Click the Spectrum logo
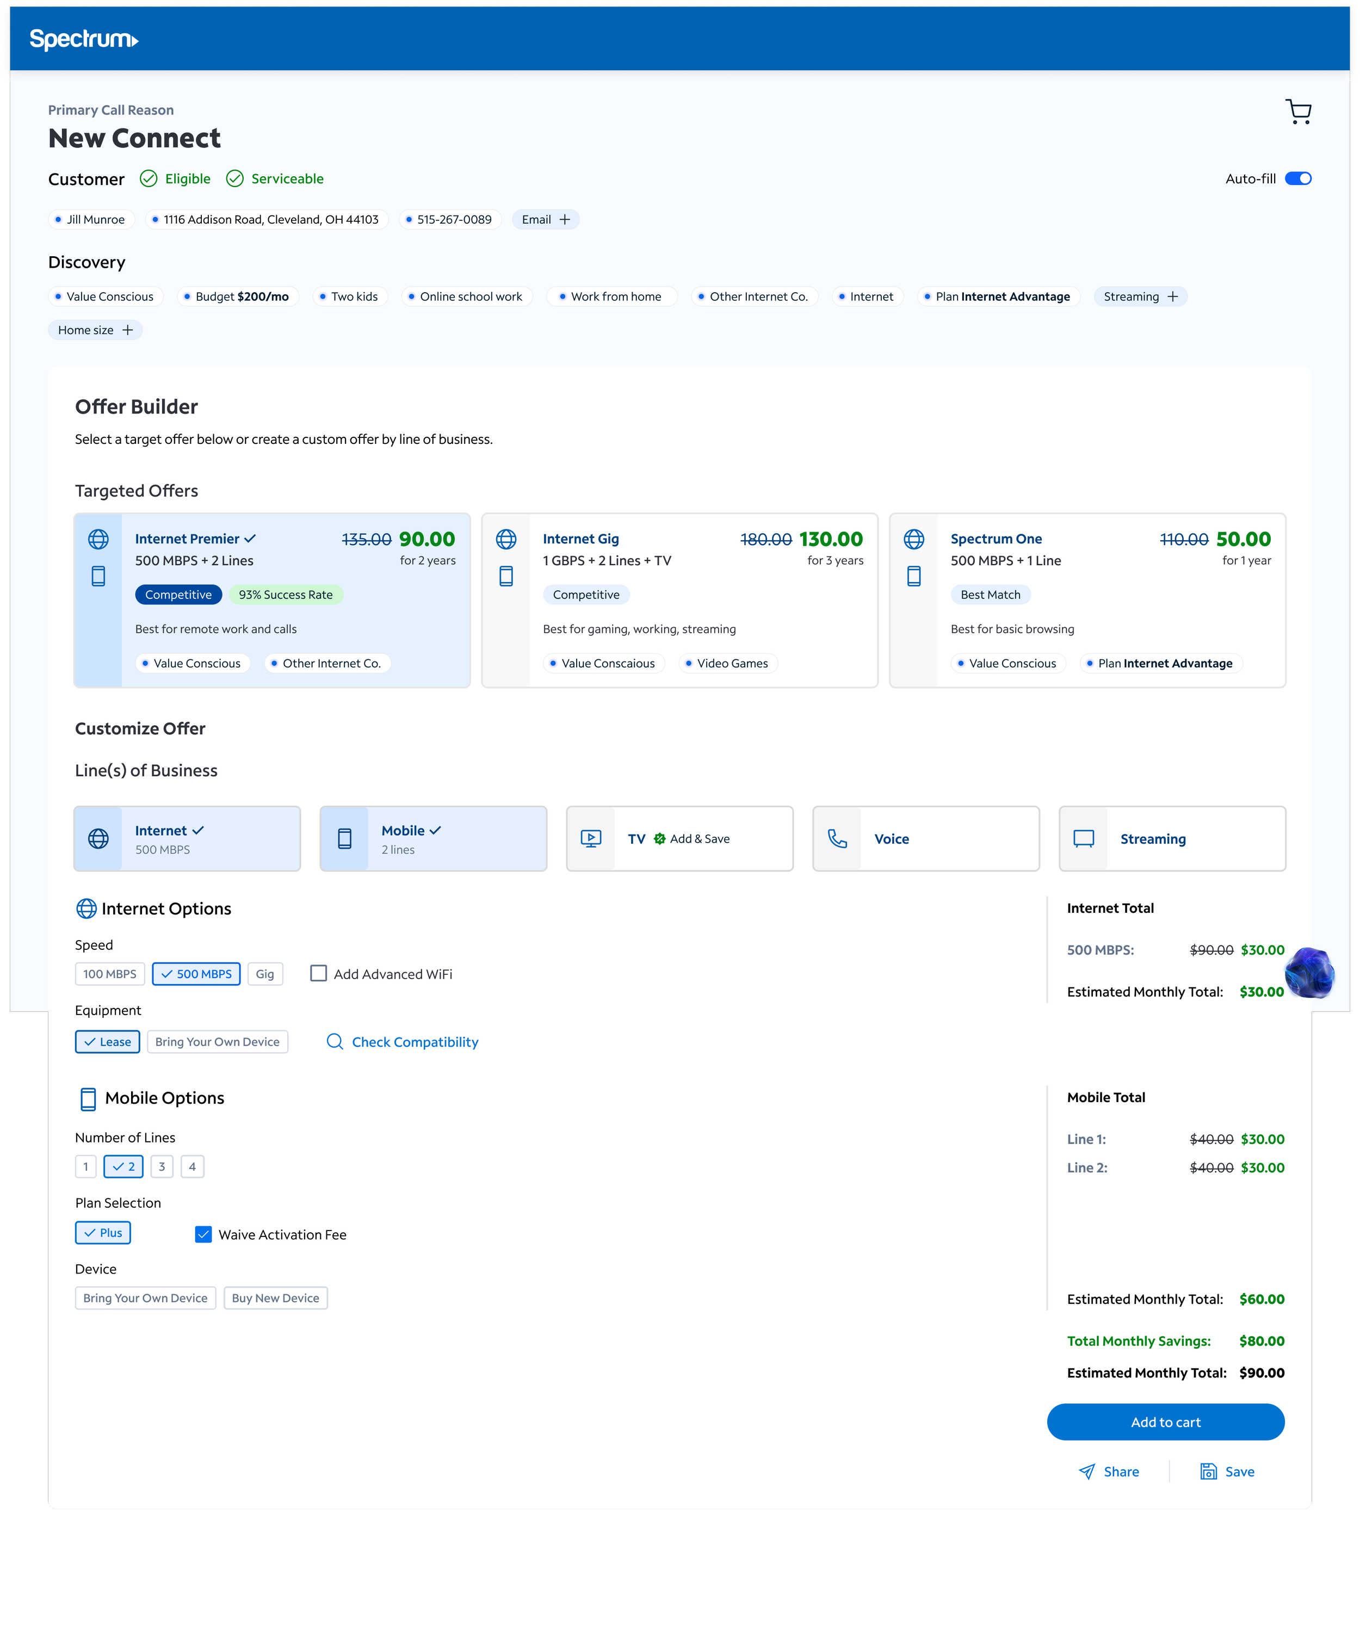 coord(84,39)
